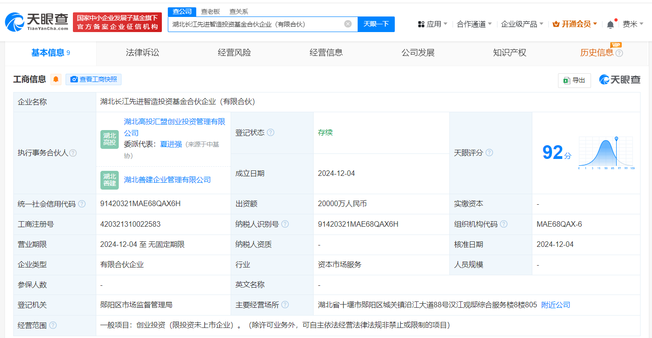Click the 有限合伙企业 enterprise type value
652x338 pixels.
122,265
